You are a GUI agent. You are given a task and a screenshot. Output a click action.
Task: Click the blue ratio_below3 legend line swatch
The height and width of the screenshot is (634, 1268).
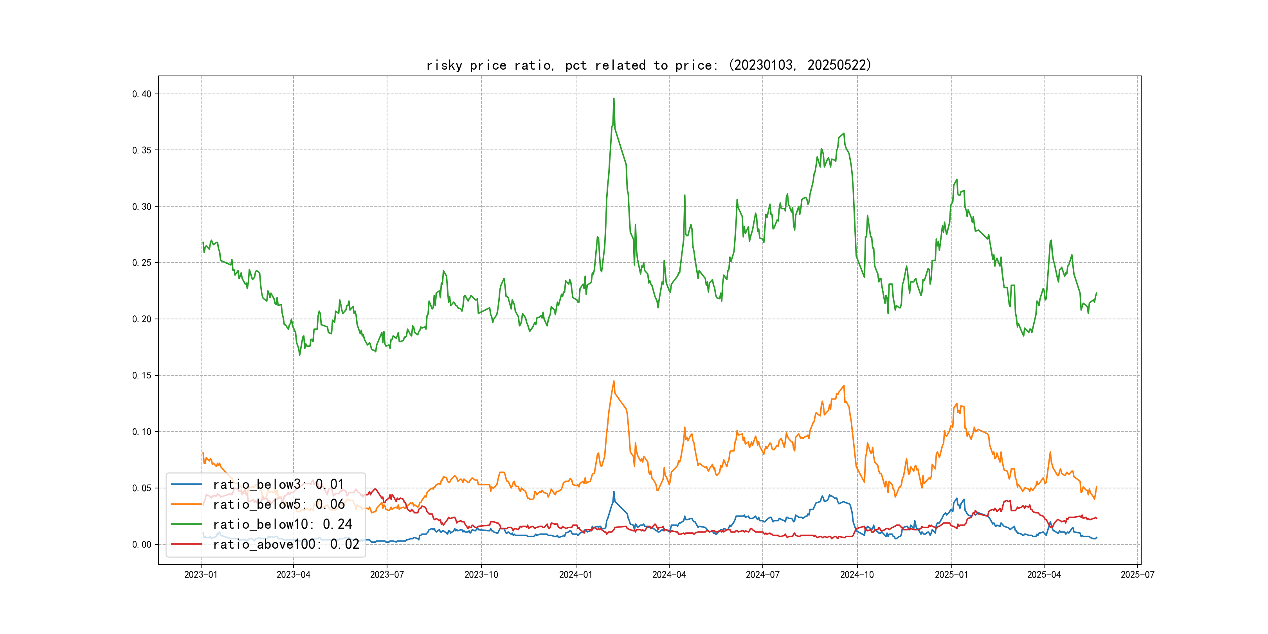[186, 485]
